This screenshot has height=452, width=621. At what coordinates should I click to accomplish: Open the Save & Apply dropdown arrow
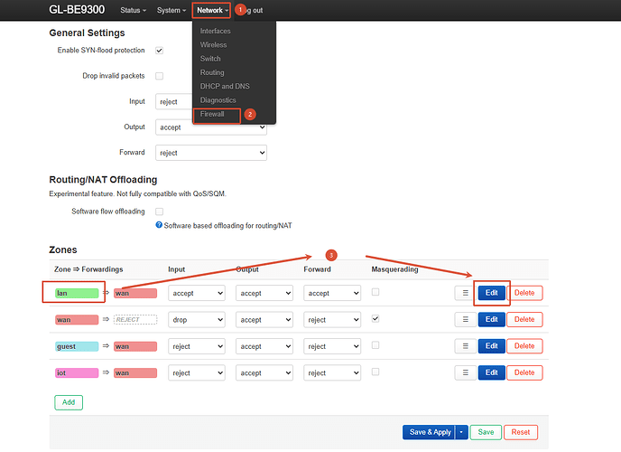461,432
